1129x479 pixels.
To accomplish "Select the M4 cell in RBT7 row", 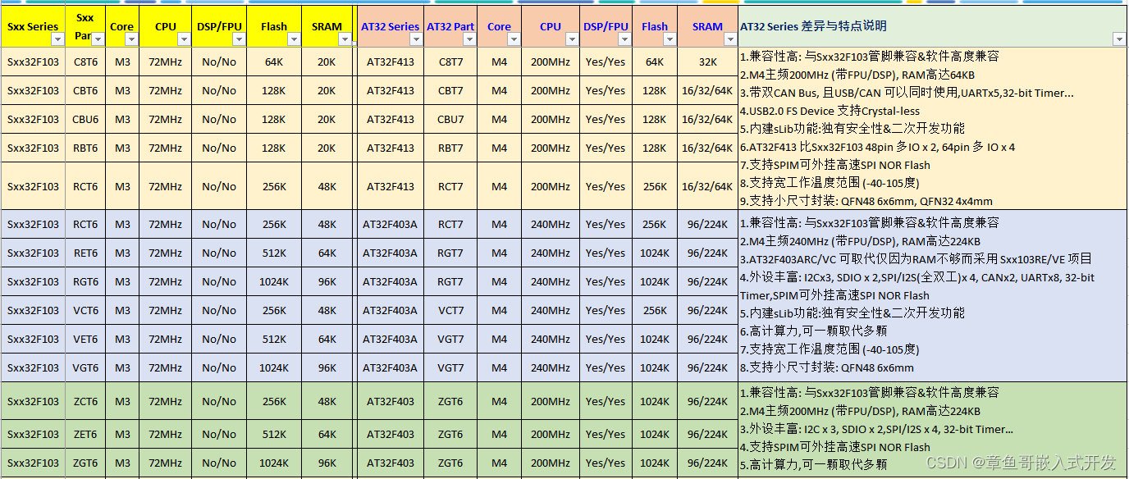I will pyautogui.click(x=499, y=148).
